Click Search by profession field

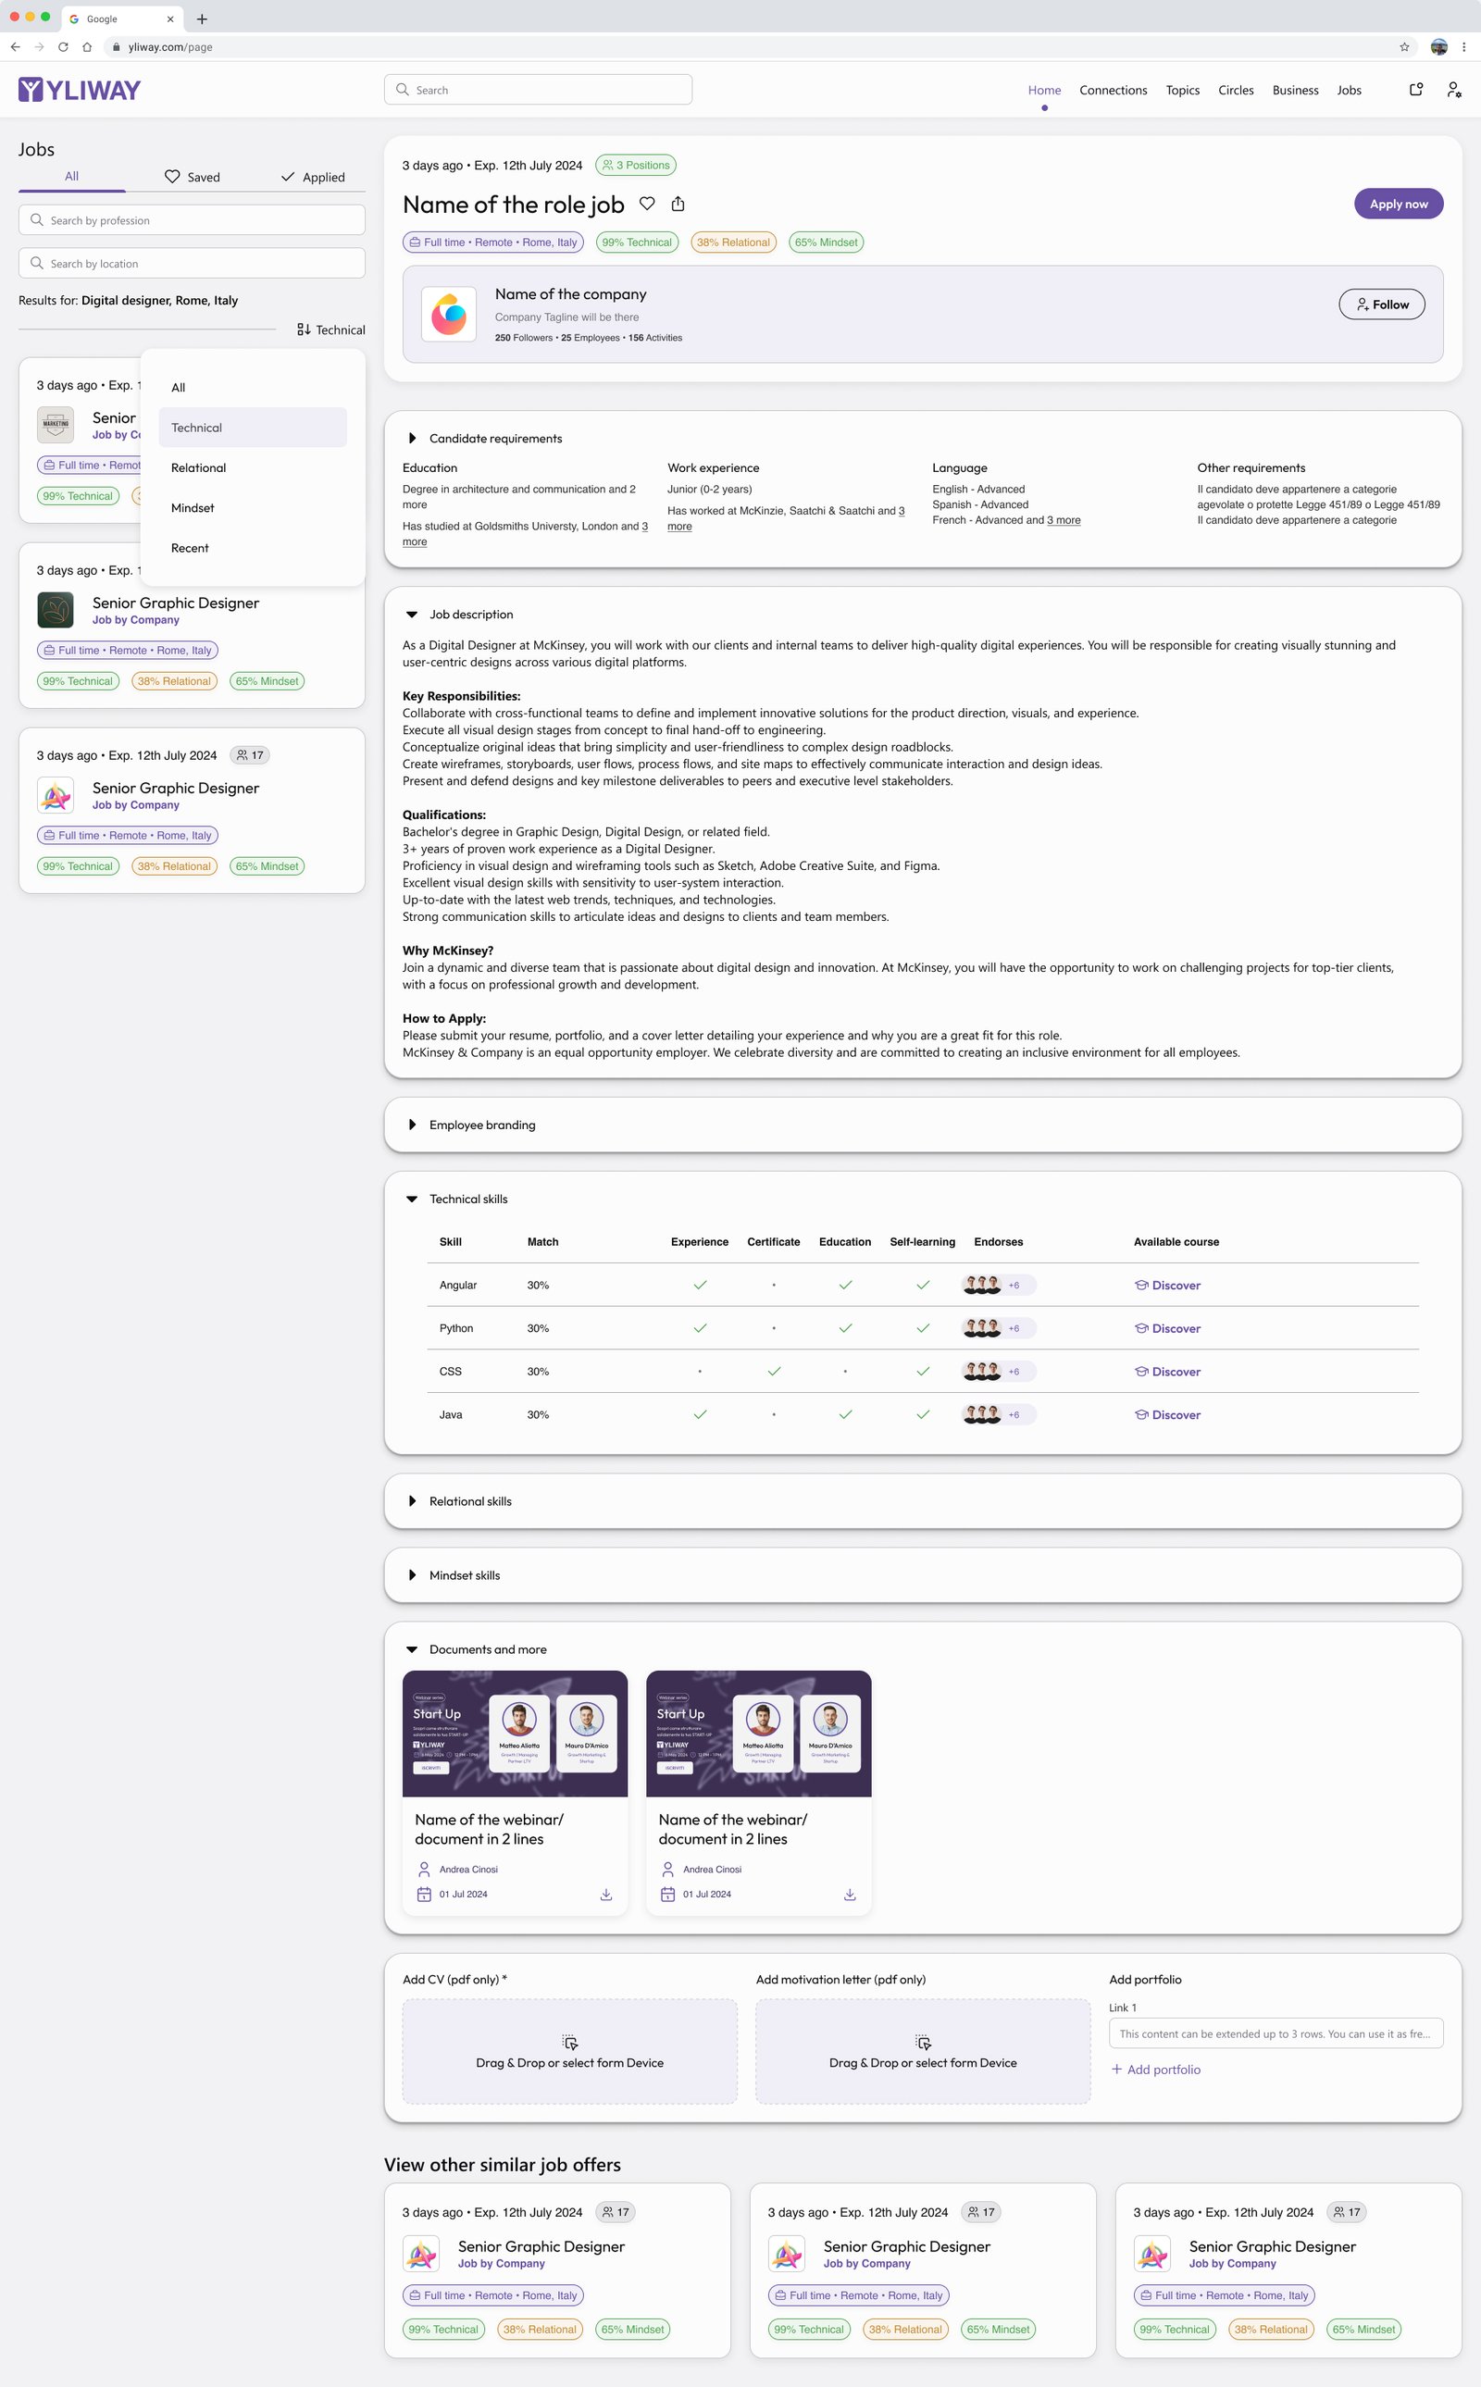coord(192,220)
